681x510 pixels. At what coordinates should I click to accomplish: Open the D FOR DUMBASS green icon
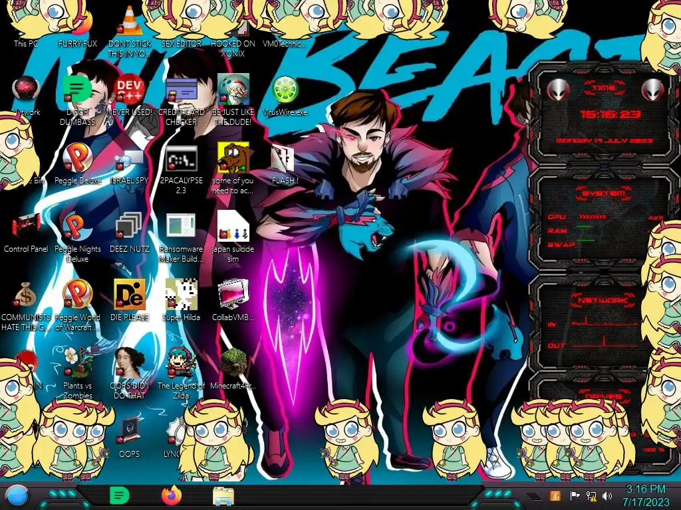tap(77, 89)
